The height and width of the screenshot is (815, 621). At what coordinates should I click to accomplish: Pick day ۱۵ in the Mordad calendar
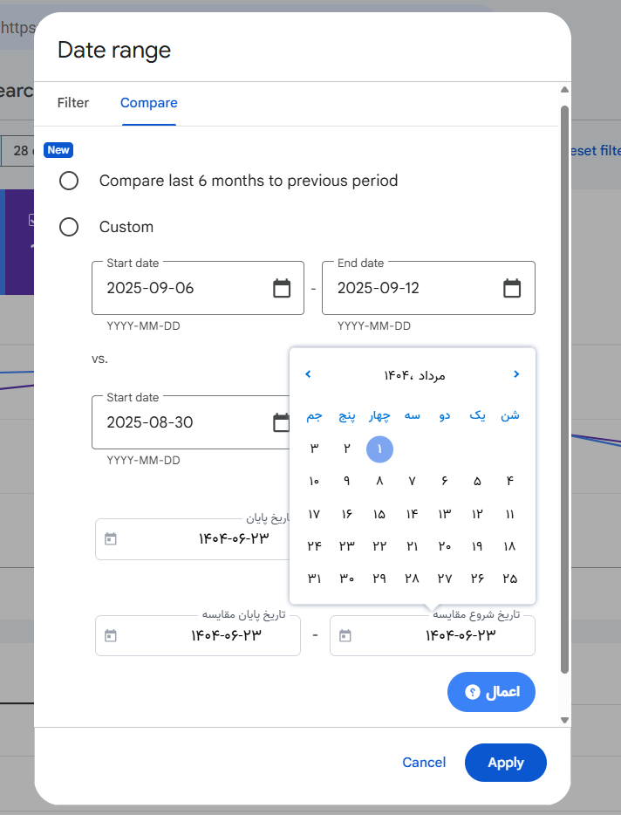[379, 514]
